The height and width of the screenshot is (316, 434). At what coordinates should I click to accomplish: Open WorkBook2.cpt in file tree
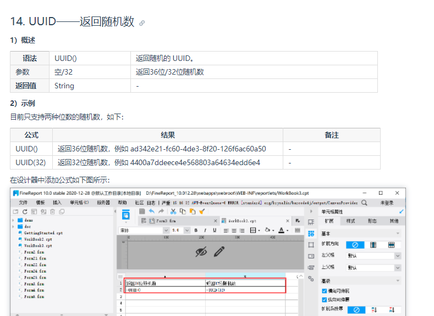pos(38,239)
